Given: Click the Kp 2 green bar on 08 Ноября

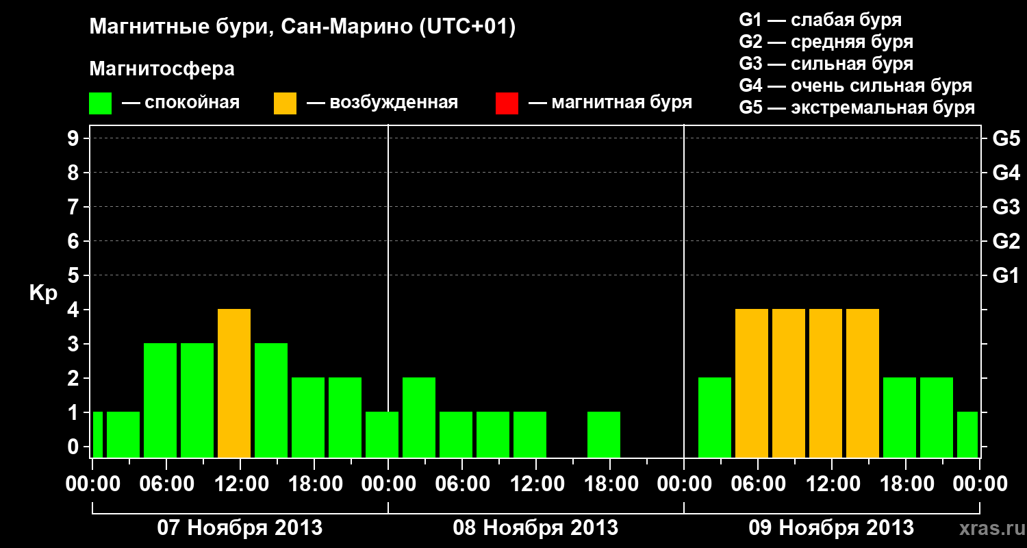Looking at the screenshot, I should (x=419, y=417).
